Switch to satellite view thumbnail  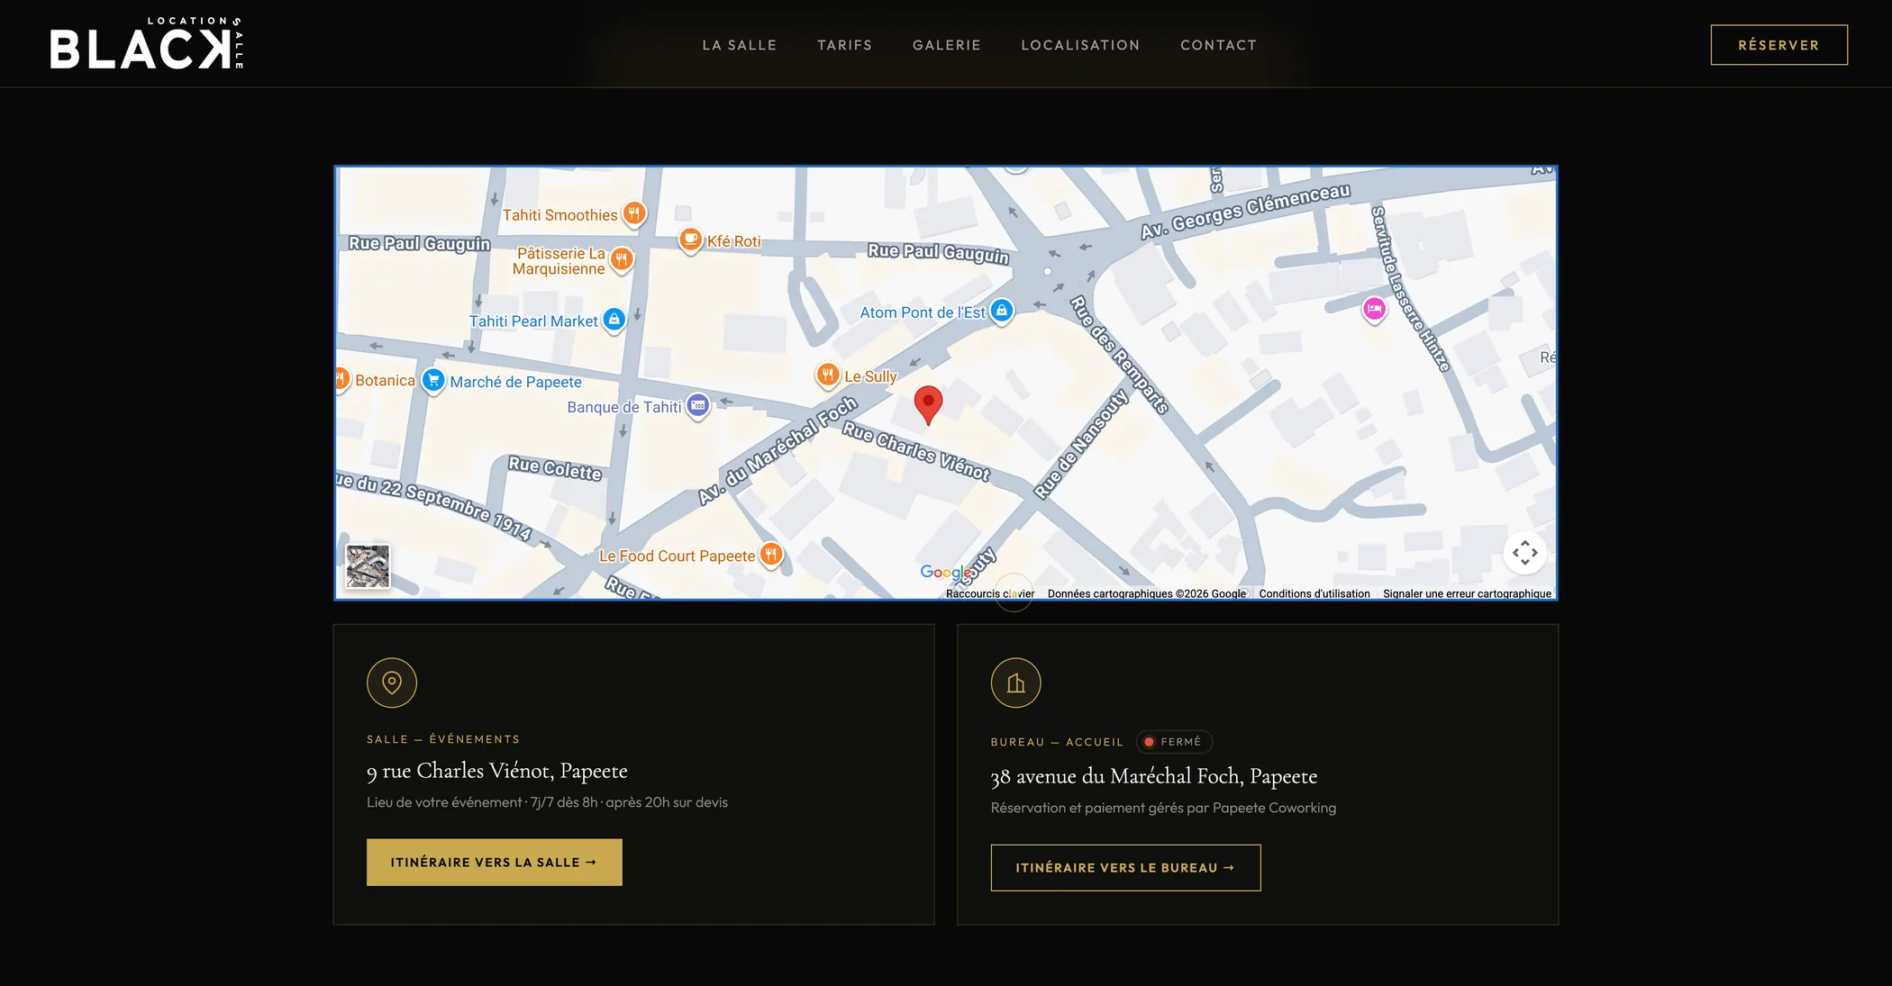(x=368, y=566)
